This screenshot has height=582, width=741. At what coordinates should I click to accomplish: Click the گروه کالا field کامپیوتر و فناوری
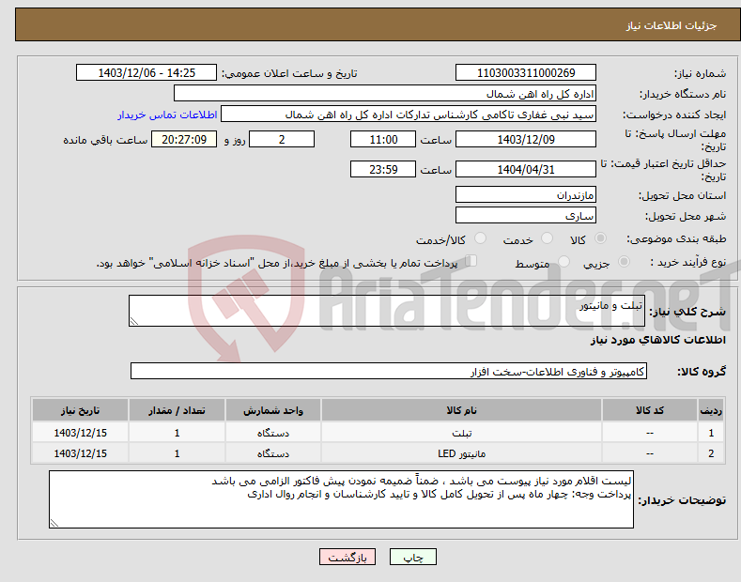(389, 372)
